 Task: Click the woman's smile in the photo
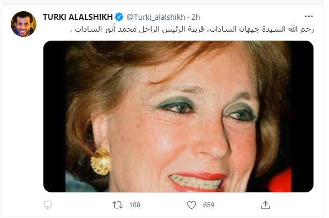[197, 182]
